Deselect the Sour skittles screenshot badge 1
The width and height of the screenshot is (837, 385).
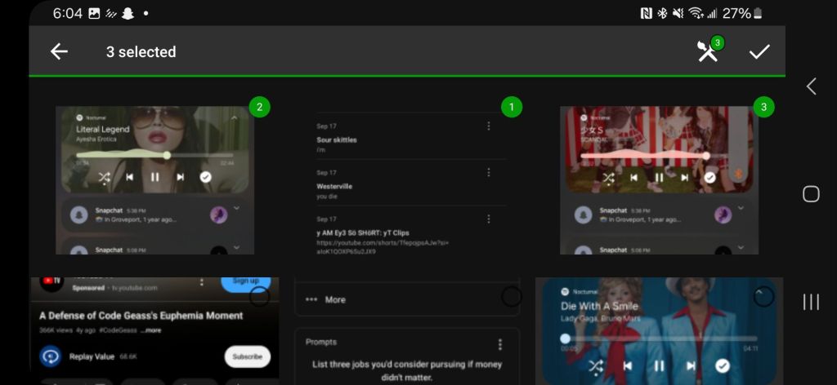point(512,107)
